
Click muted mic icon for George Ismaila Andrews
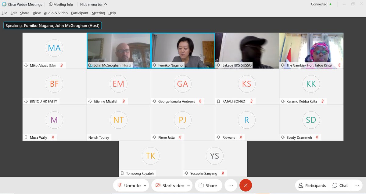[x=200, y=101]
